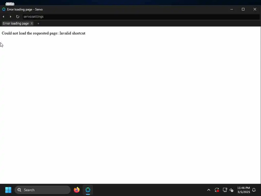Go forward with the right arrow
The image size is (261, 196).
(x=10, y=17)
